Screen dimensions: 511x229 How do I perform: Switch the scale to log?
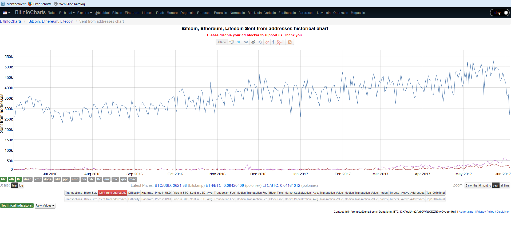point(21,185)
